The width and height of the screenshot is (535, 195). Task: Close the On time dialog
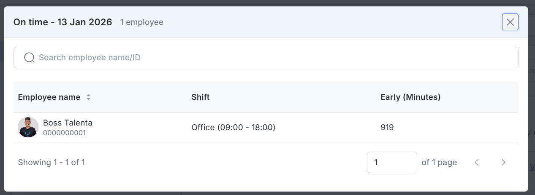510,22
